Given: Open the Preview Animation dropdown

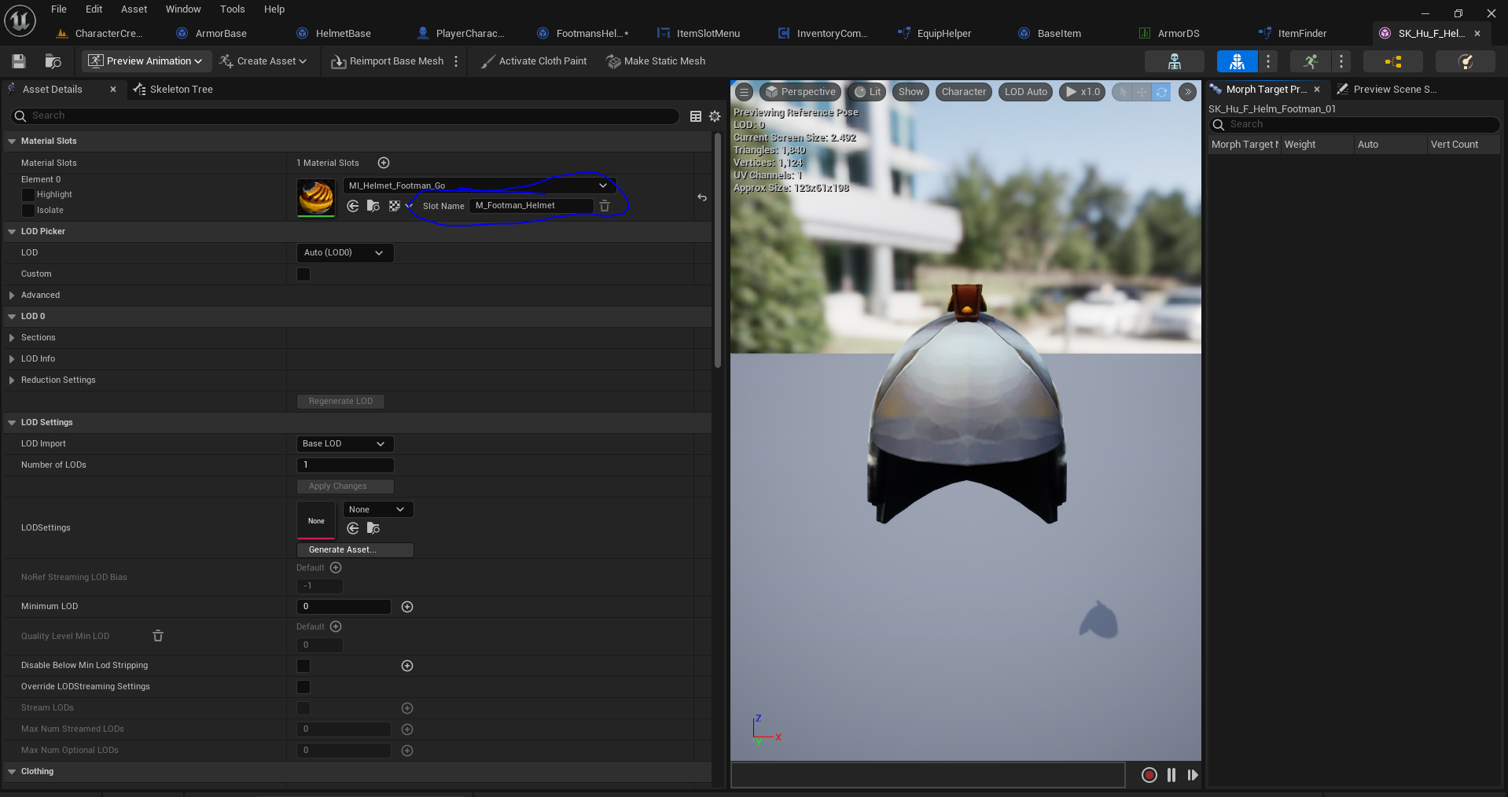Looking at the screenshot, I should tap(145, 61).
